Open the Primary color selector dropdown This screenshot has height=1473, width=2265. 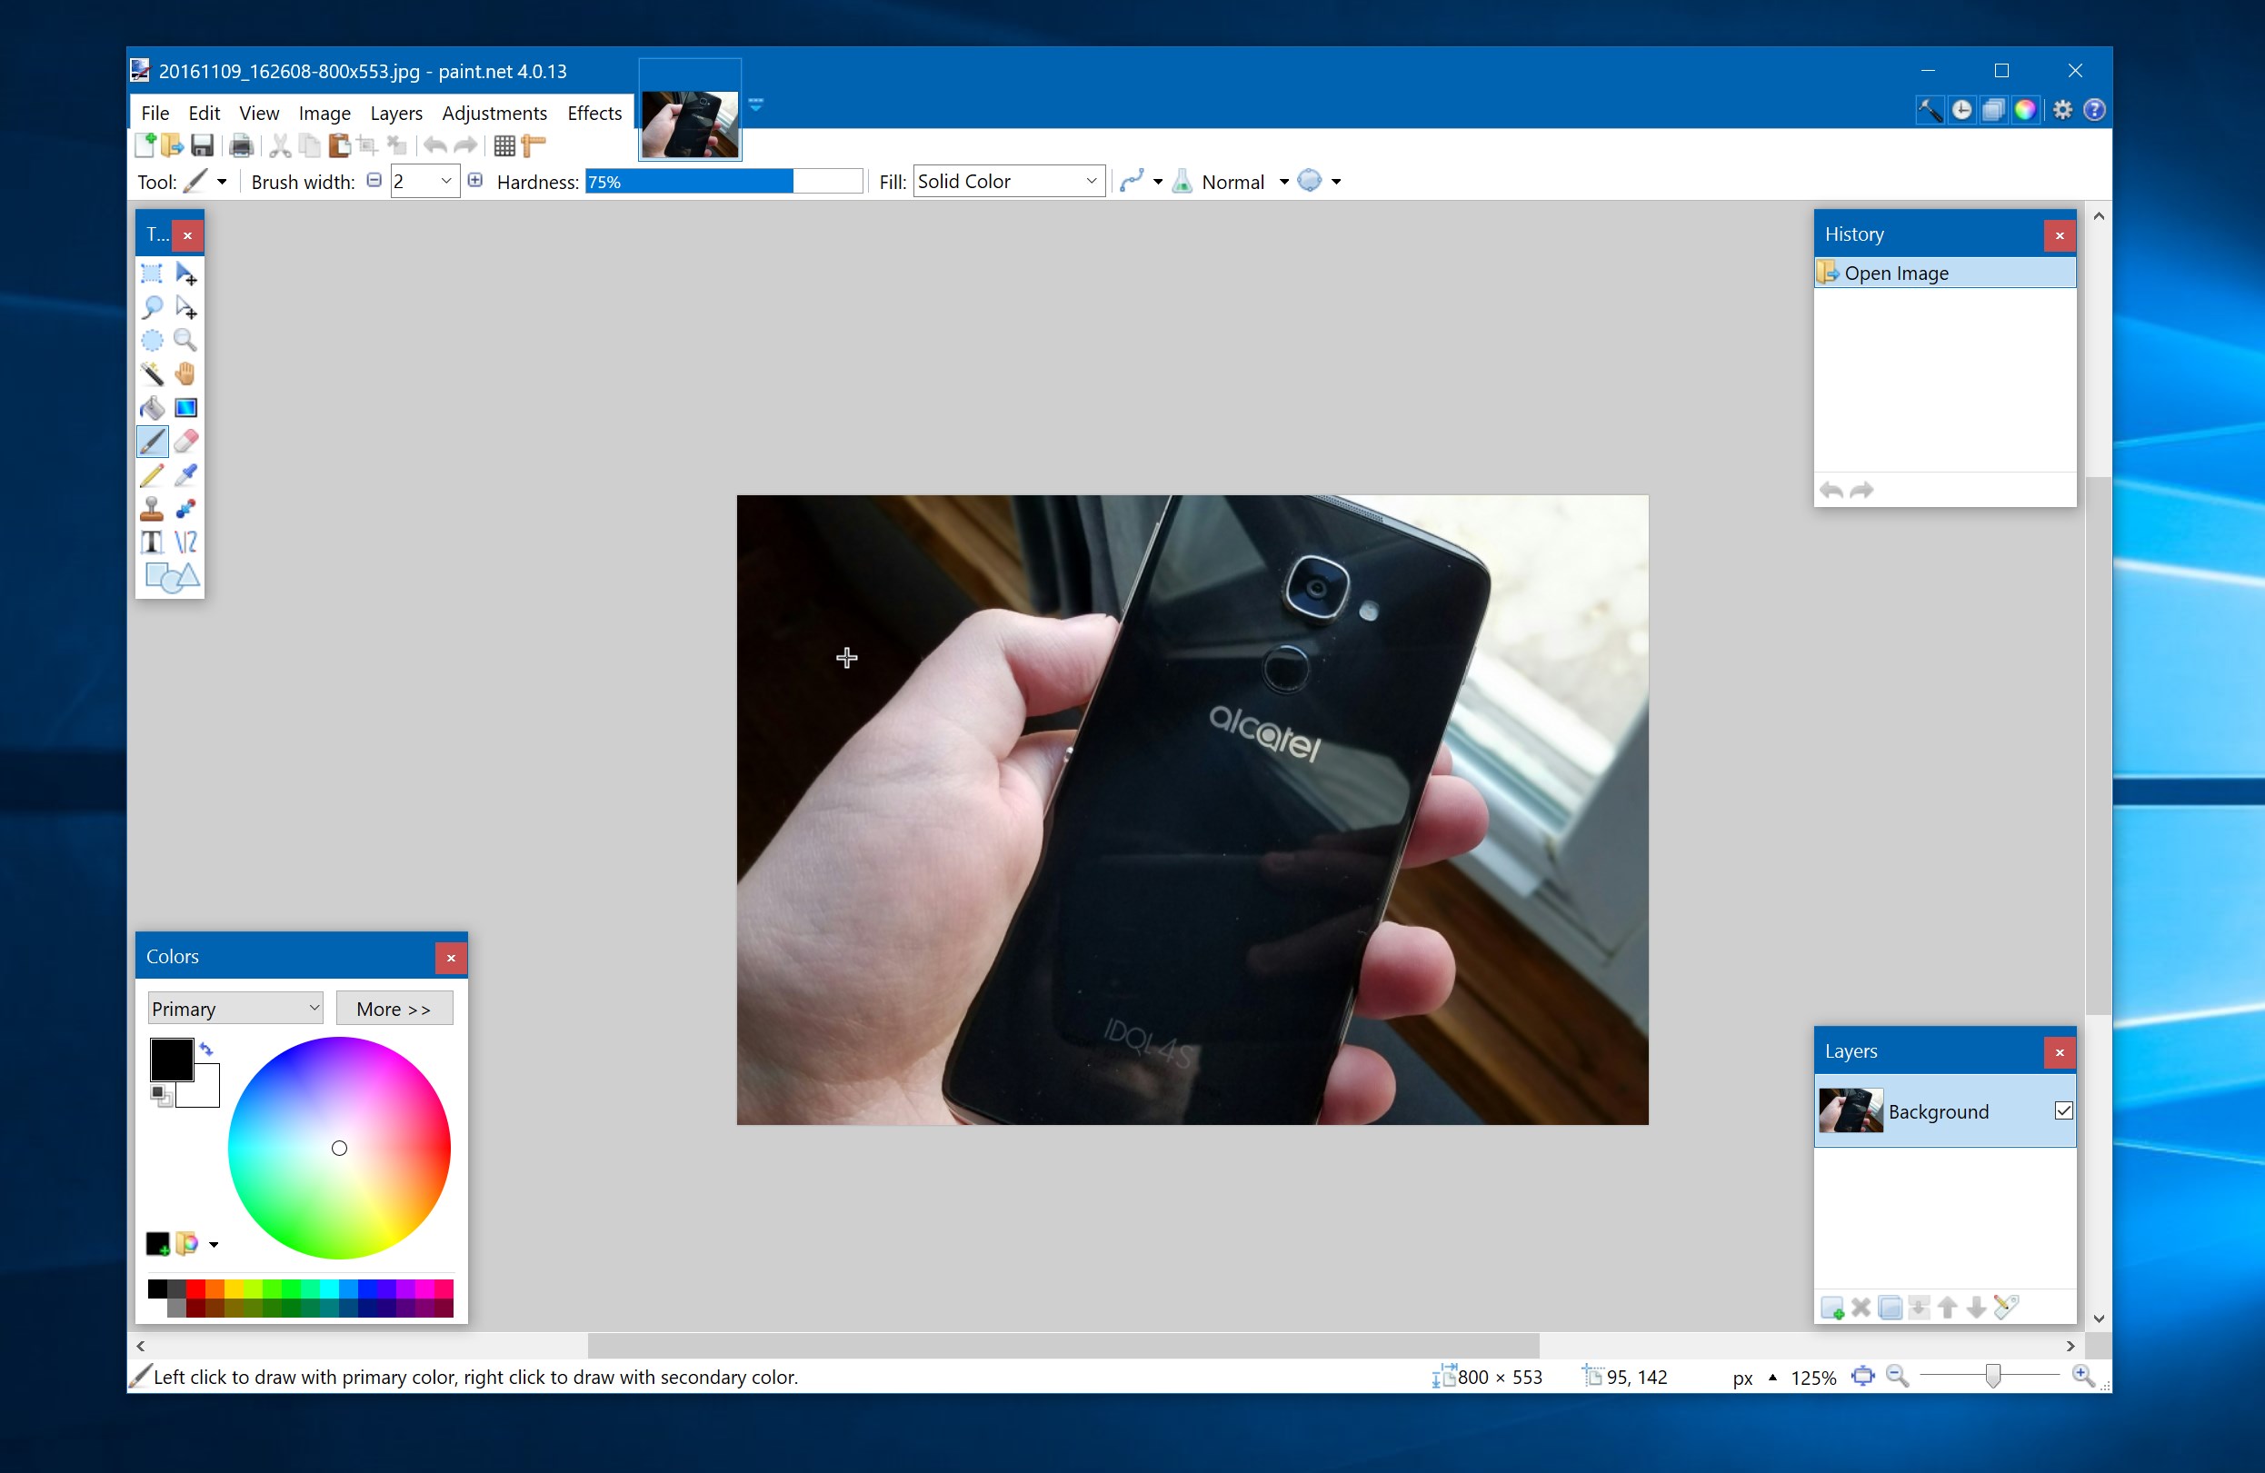(235, 1008)
